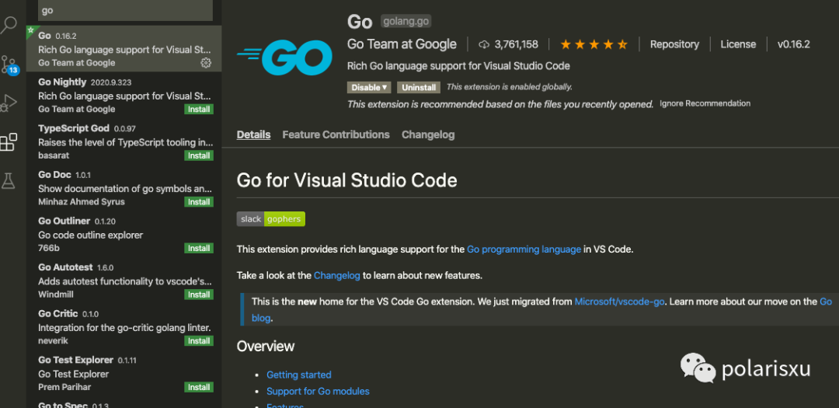The width and height of the screenshot is (839, 408).
Task: Switch to the Changelog tab
Action: [x=428, y=134]
